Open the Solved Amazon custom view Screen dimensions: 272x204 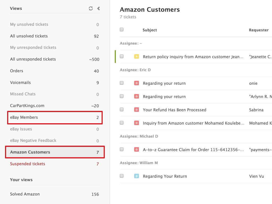(x=25, y=194)
